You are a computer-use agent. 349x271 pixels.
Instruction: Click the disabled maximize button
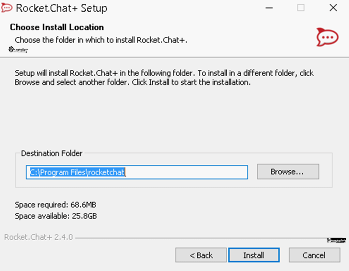301,8
